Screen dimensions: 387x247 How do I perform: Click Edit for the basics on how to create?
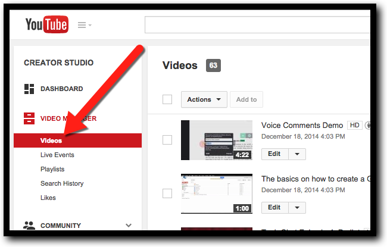click(274, 208)
